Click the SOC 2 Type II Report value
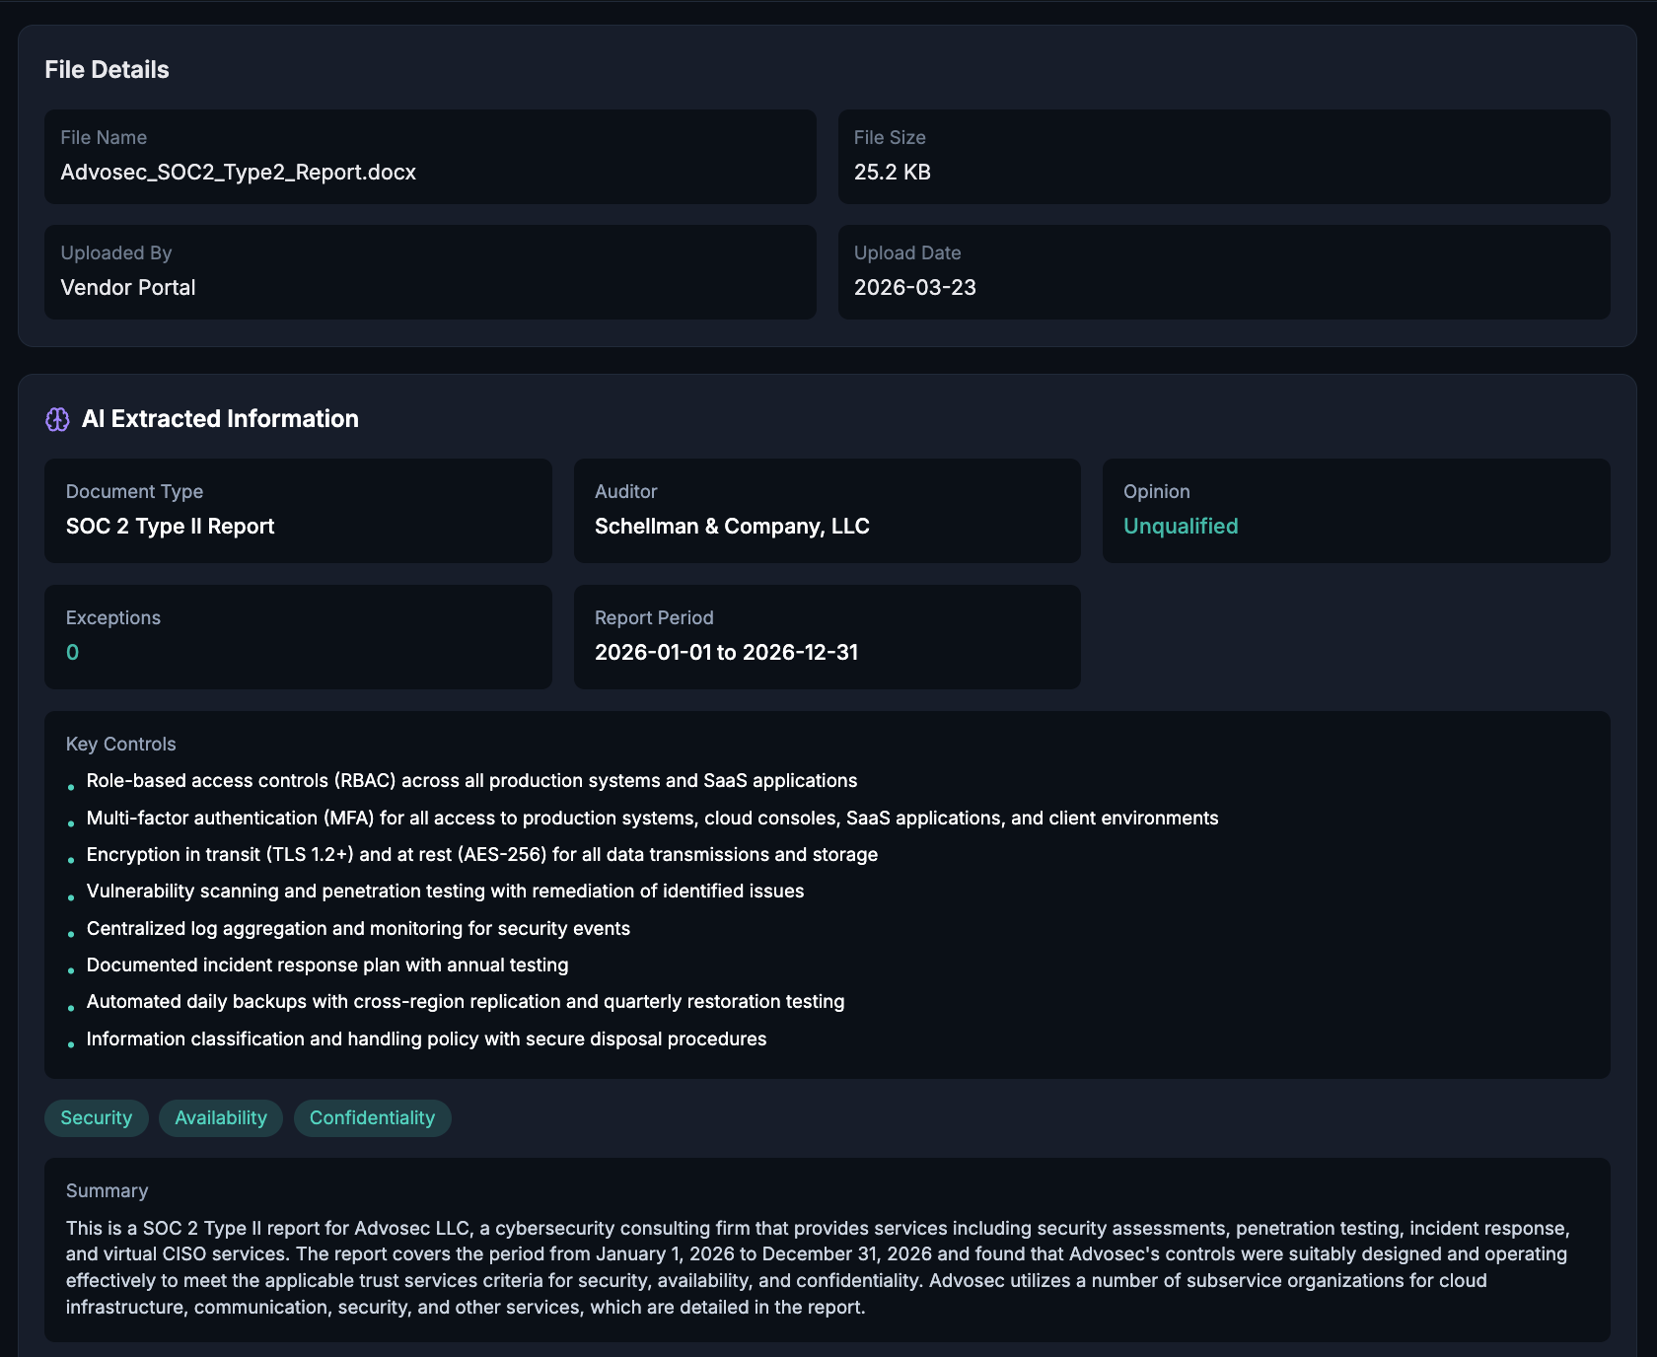 click(x=170, y=527)
